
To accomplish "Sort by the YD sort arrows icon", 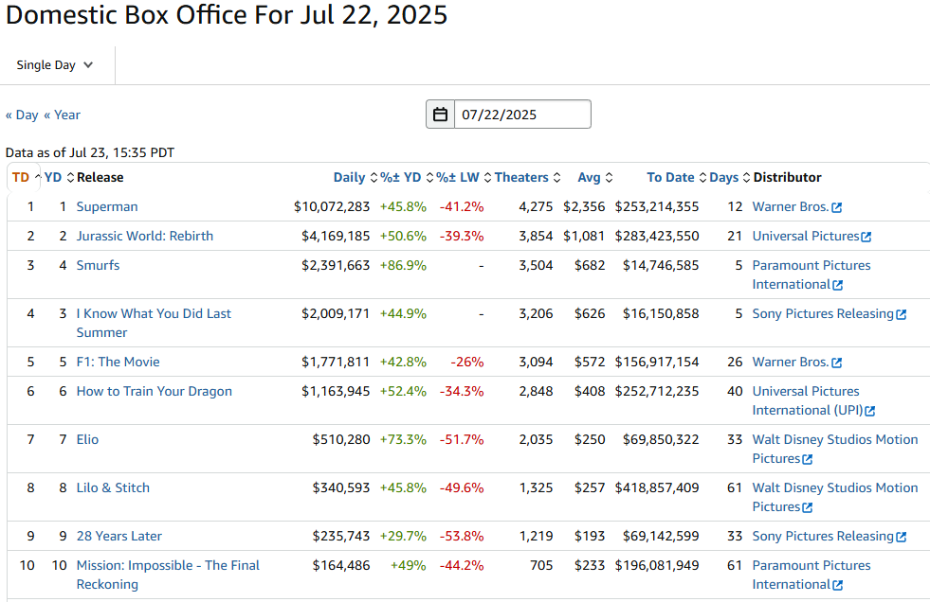I will tap(70, 178).
